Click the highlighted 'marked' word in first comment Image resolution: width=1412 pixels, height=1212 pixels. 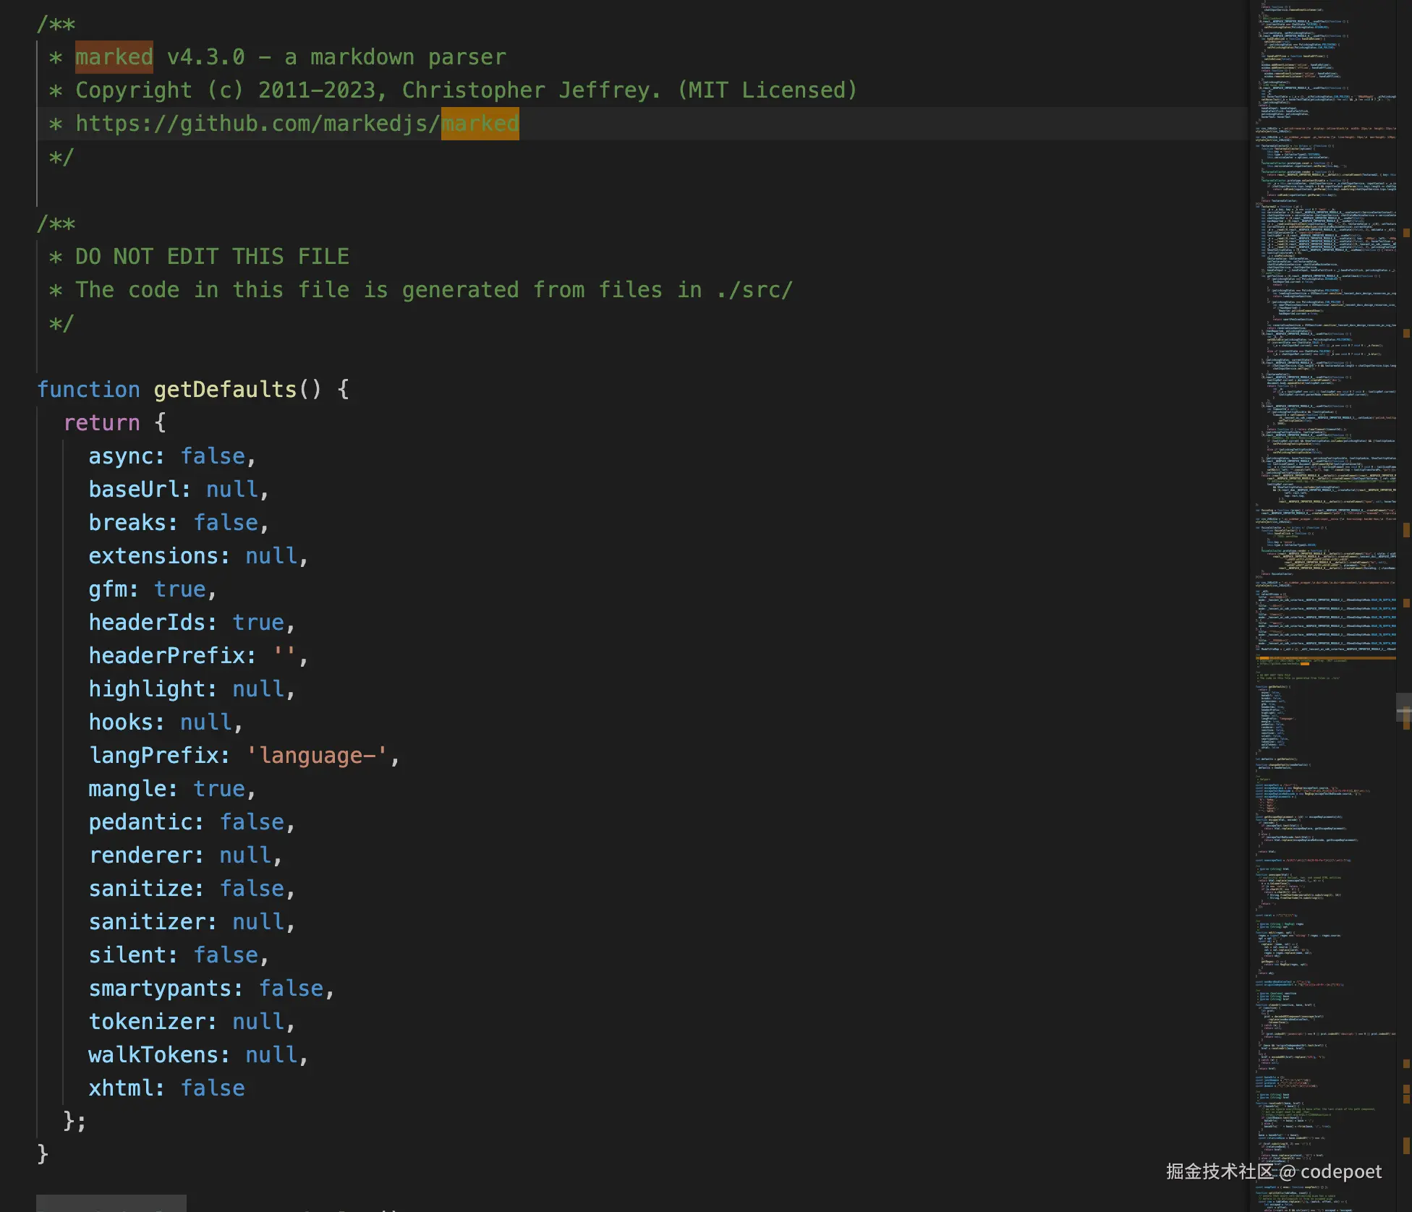tap(114, 57)
